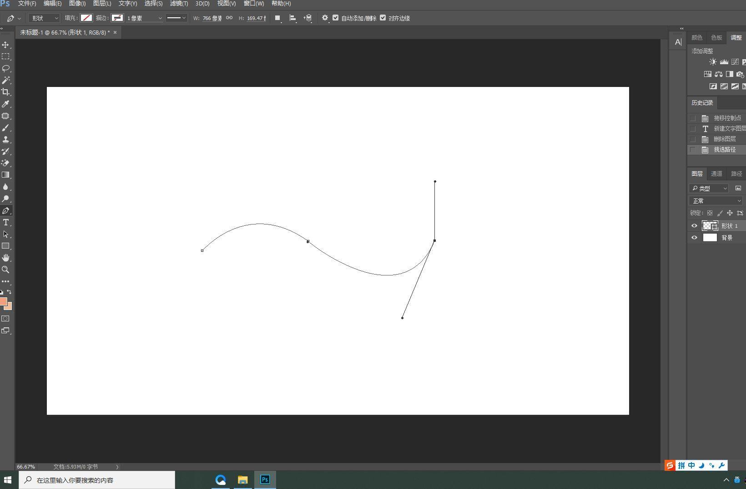Open the tool mode 形状 dropdown
The width and height of the screenshot is (746, 489).
44,18
